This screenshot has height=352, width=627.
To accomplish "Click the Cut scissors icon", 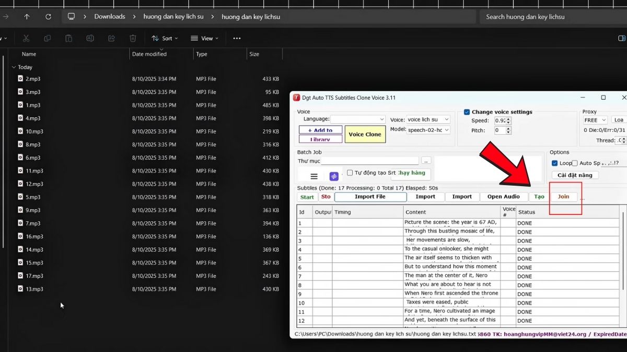I will click(x=26, y=38).
